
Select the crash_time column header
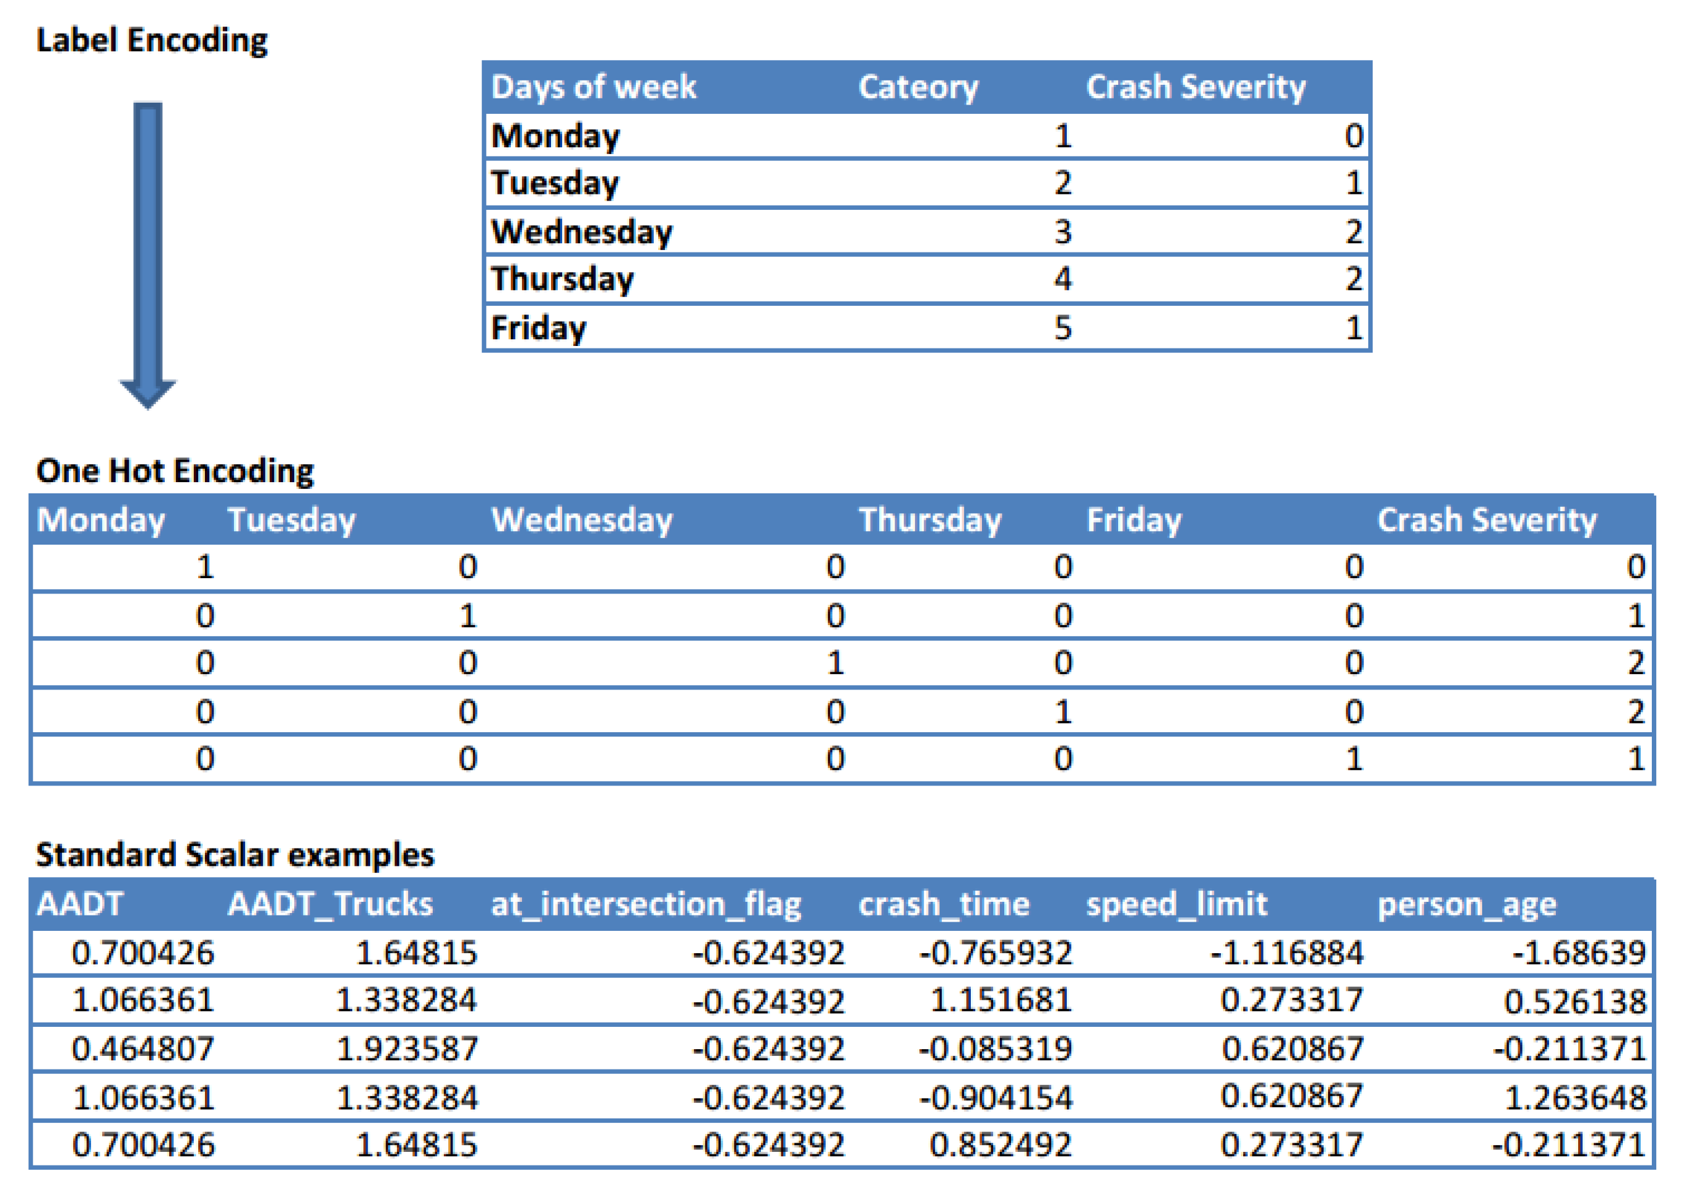tap(944, 904)
